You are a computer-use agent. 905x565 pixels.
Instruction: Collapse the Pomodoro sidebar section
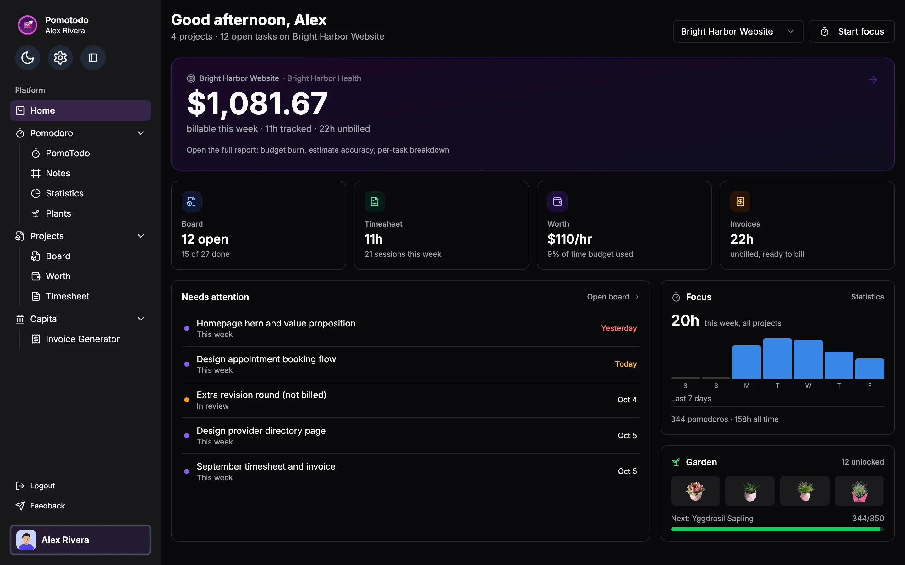pyautogui.click(x=140, y=133)
